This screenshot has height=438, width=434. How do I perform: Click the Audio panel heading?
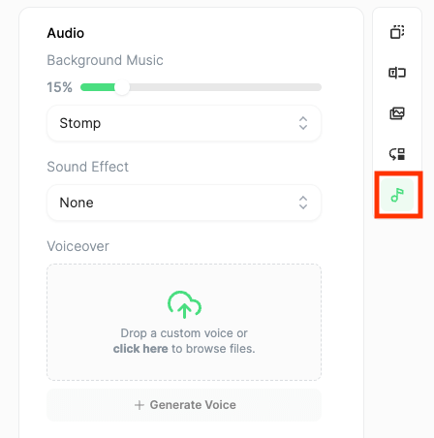[66, 33]
